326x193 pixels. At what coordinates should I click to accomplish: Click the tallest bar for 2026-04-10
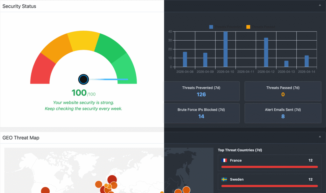226,49
